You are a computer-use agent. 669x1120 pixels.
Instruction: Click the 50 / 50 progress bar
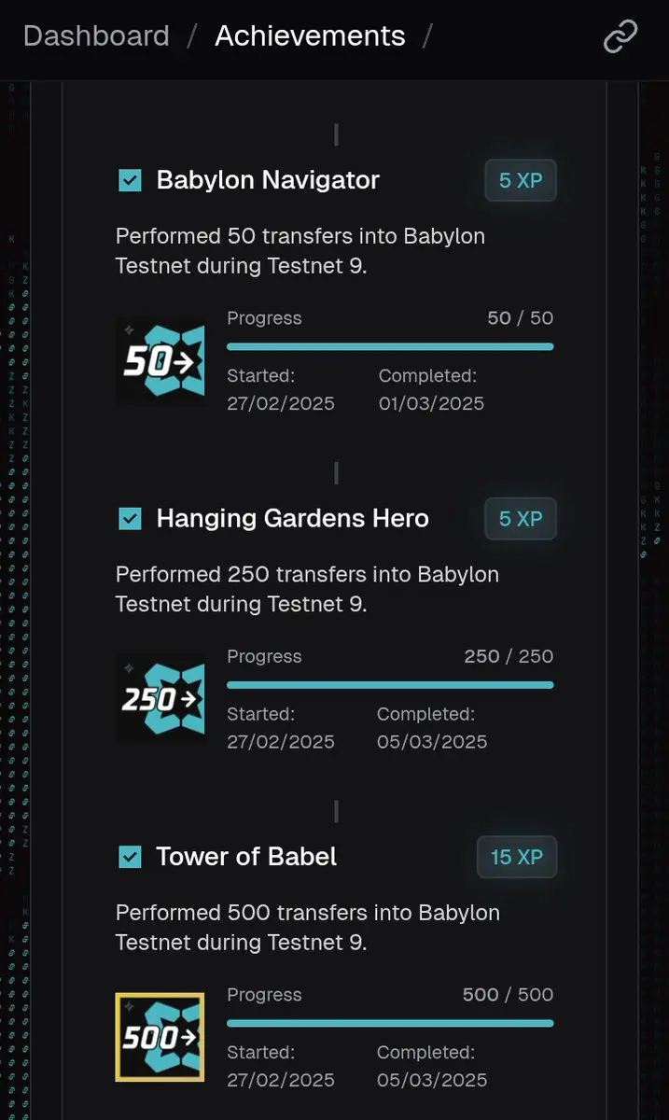(x=390, y=346)
